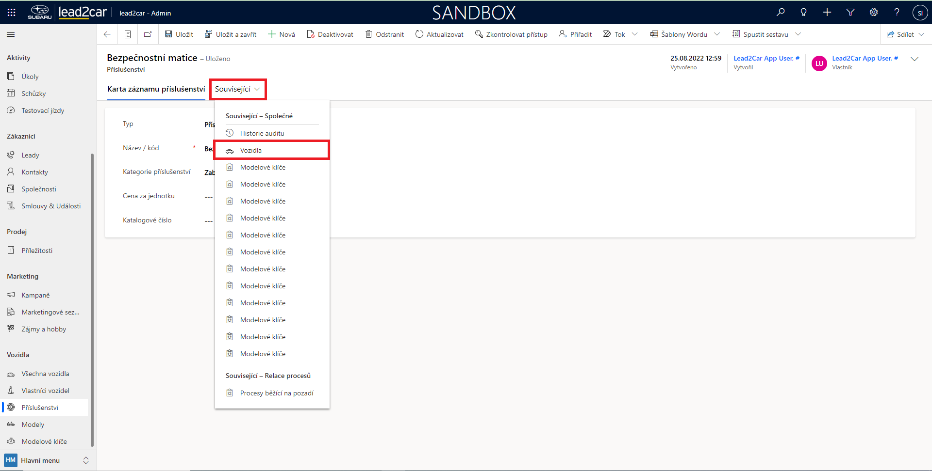
Task: Expand the Šablony Wordu dropdown arrow
Action: click(x=717, y=34)
